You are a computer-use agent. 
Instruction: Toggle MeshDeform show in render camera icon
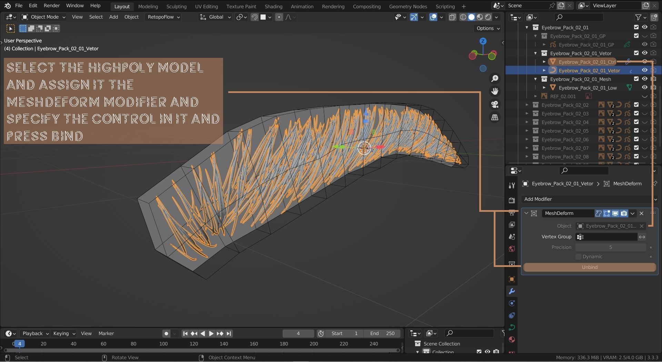click(x=624, y=213)
